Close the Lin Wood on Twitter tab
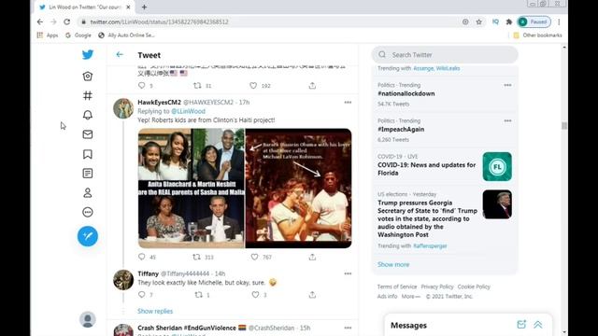Image resolution: width=598 pixels, height=336 pixels. 128,7
